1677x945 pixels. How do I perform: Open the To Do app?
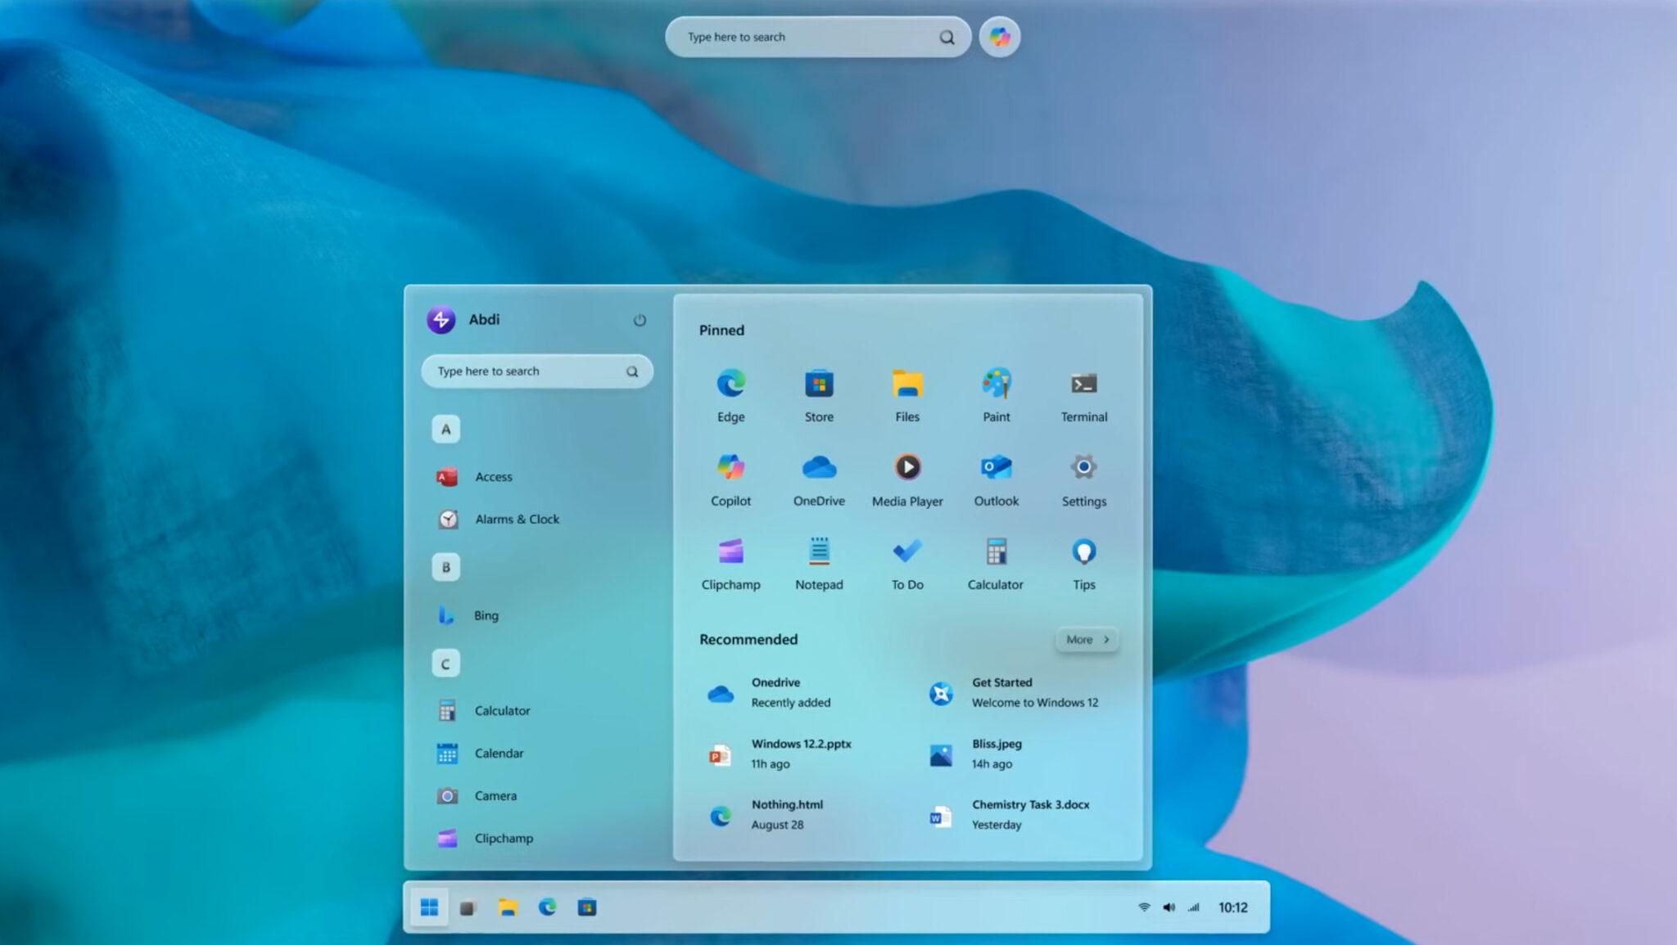click(906, 552)
